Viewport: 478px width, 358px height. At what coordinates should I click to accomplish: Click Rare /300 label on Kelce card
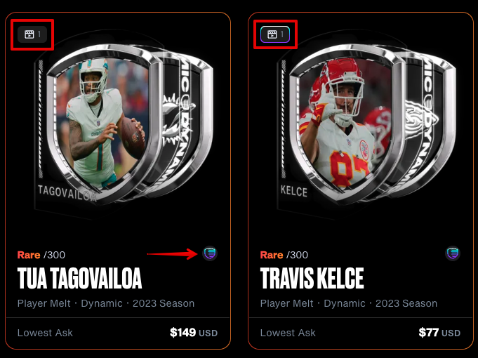click(284, 255)
